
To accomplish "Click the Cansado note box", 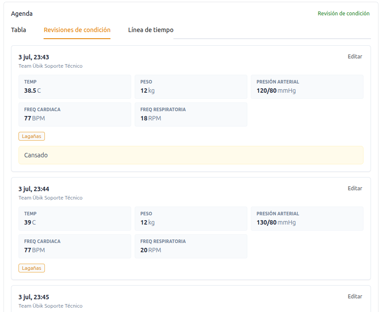I will [x=191, y=155].
